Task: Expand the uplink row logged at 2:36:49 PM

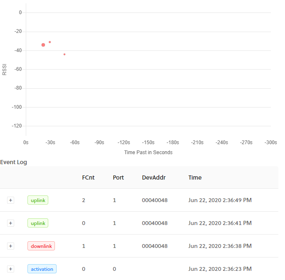Action: (11, 200)
